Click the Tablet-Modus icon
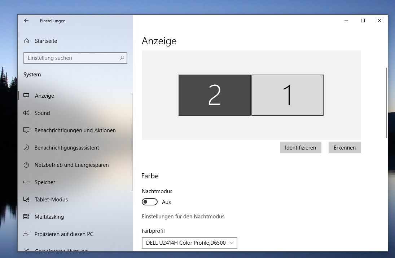This screenshot has height=258, width=395. (x=26, y=199)
